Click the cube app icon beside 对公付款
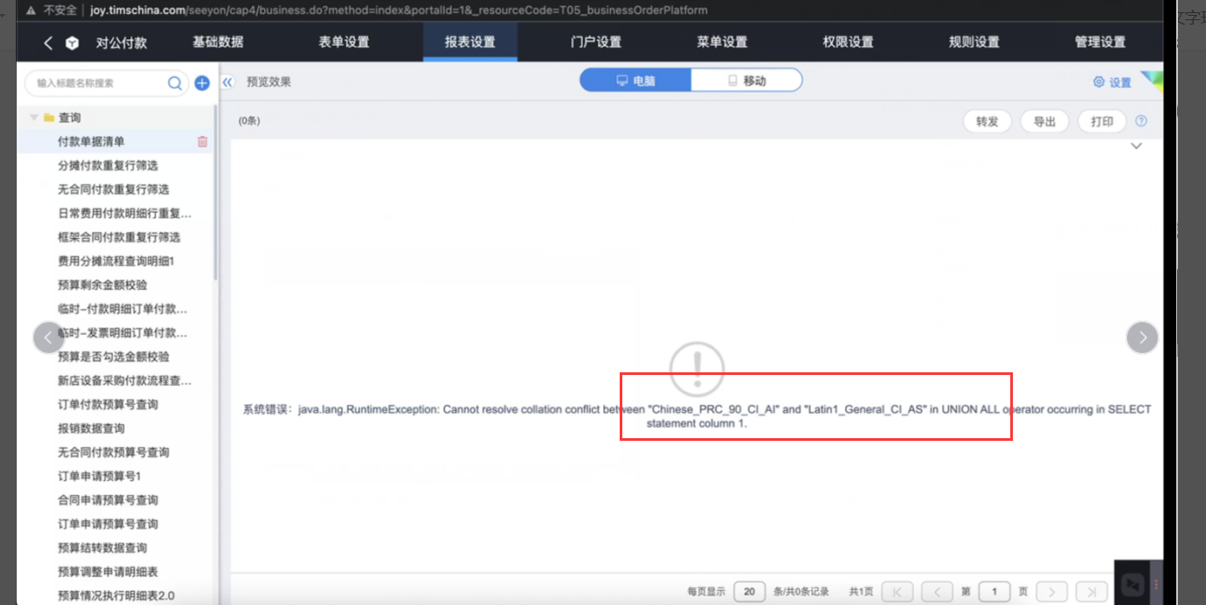 [x=72, y=43]
